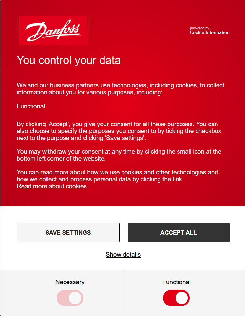This screenshot has height=316, width=245.
Task: Disable the Functional cookies switch
Action: pyautogui.click(x=176, y=298)
